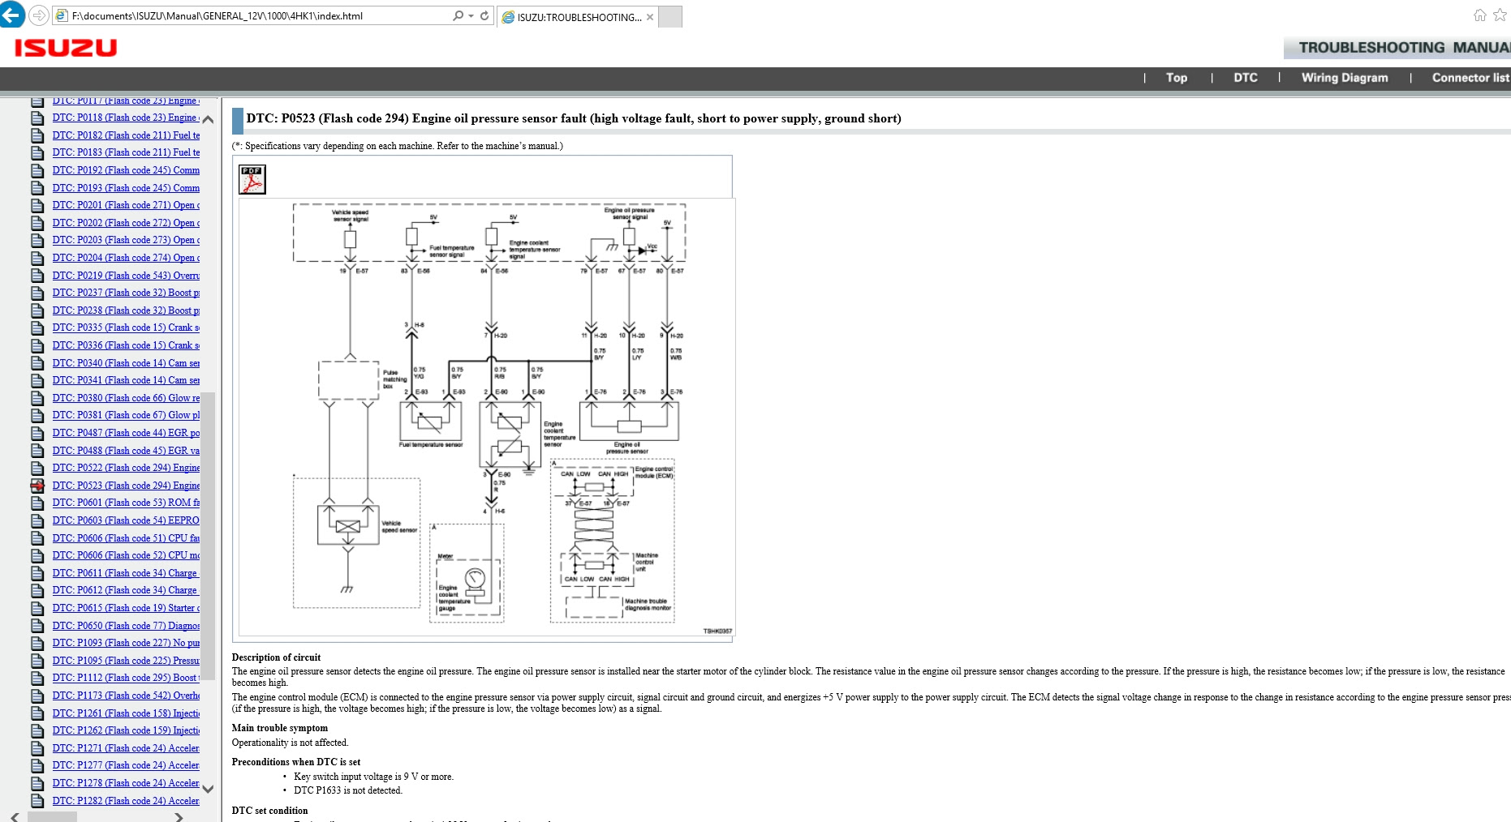
Task: Open link DTC: P0380 Flash code 66
Action: [126, 398]
